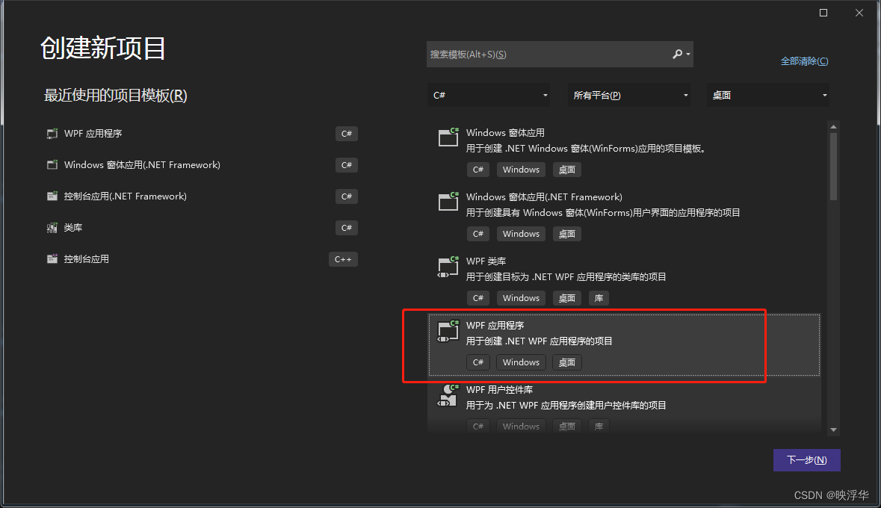Viewport: 881px width, 508px height.
Task: Click the 桌面 tag under WPF 类库
Action: pos(566,297)
